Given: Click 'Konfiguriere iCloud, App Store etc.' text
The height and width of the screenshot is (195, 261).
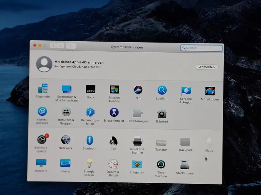Looking at the screenshot, I should [77, 67].
